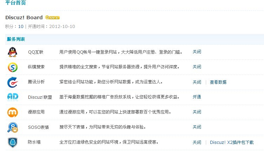The width and height of the screenshot is (264, 167).
Task: Click the QQ互联 service name
Action: click(36, 52)
